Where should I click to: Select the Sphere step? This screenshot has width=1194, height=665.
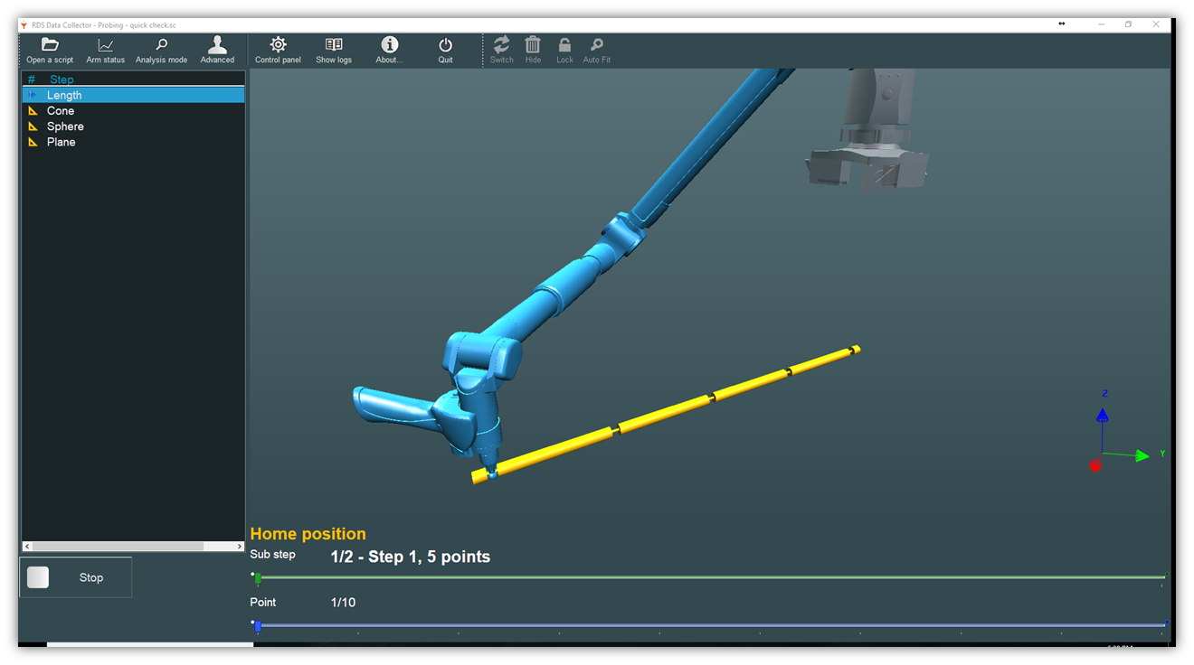pyautogui.click(x=65, y=126)
